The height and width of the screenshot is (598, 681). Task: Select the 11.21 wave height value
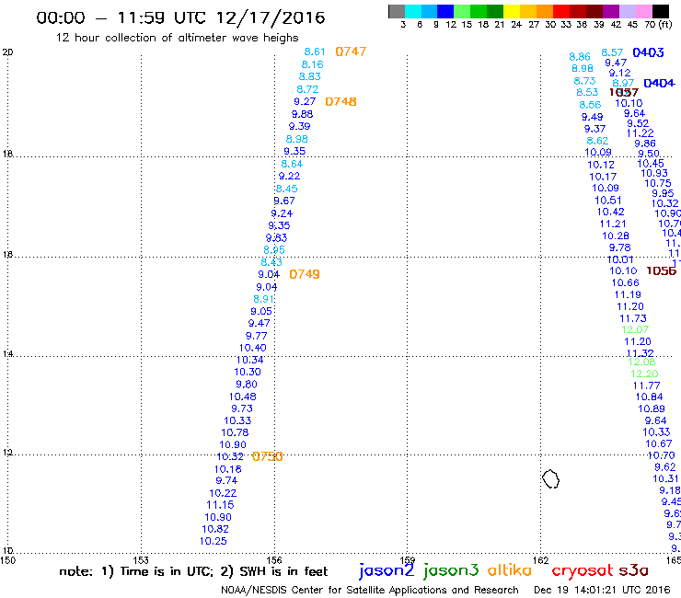pyautogui.click(x=613, y=224)
